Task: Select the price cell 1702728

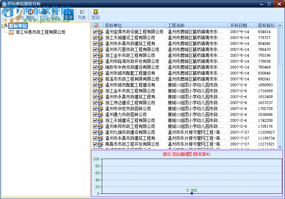Action: 266,109
